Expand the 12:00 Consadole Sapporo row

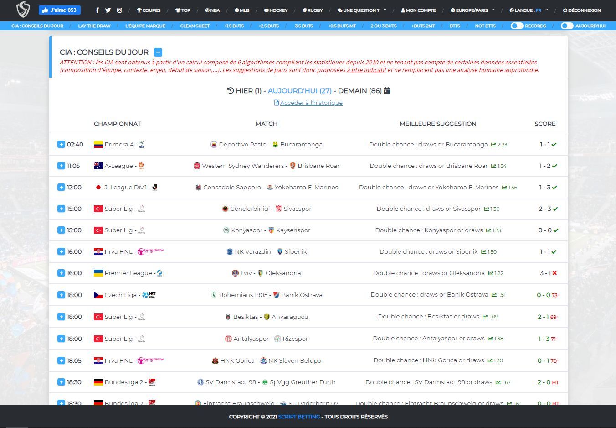61,187
